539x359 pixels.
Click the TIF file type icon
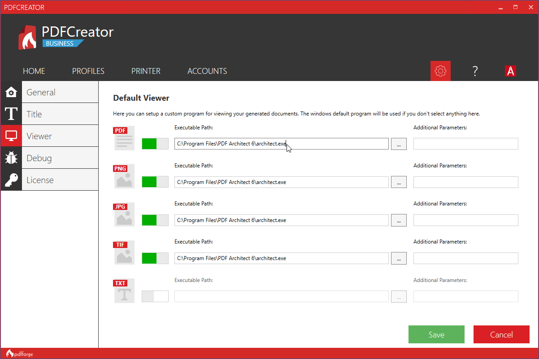[x=124, y=252]
